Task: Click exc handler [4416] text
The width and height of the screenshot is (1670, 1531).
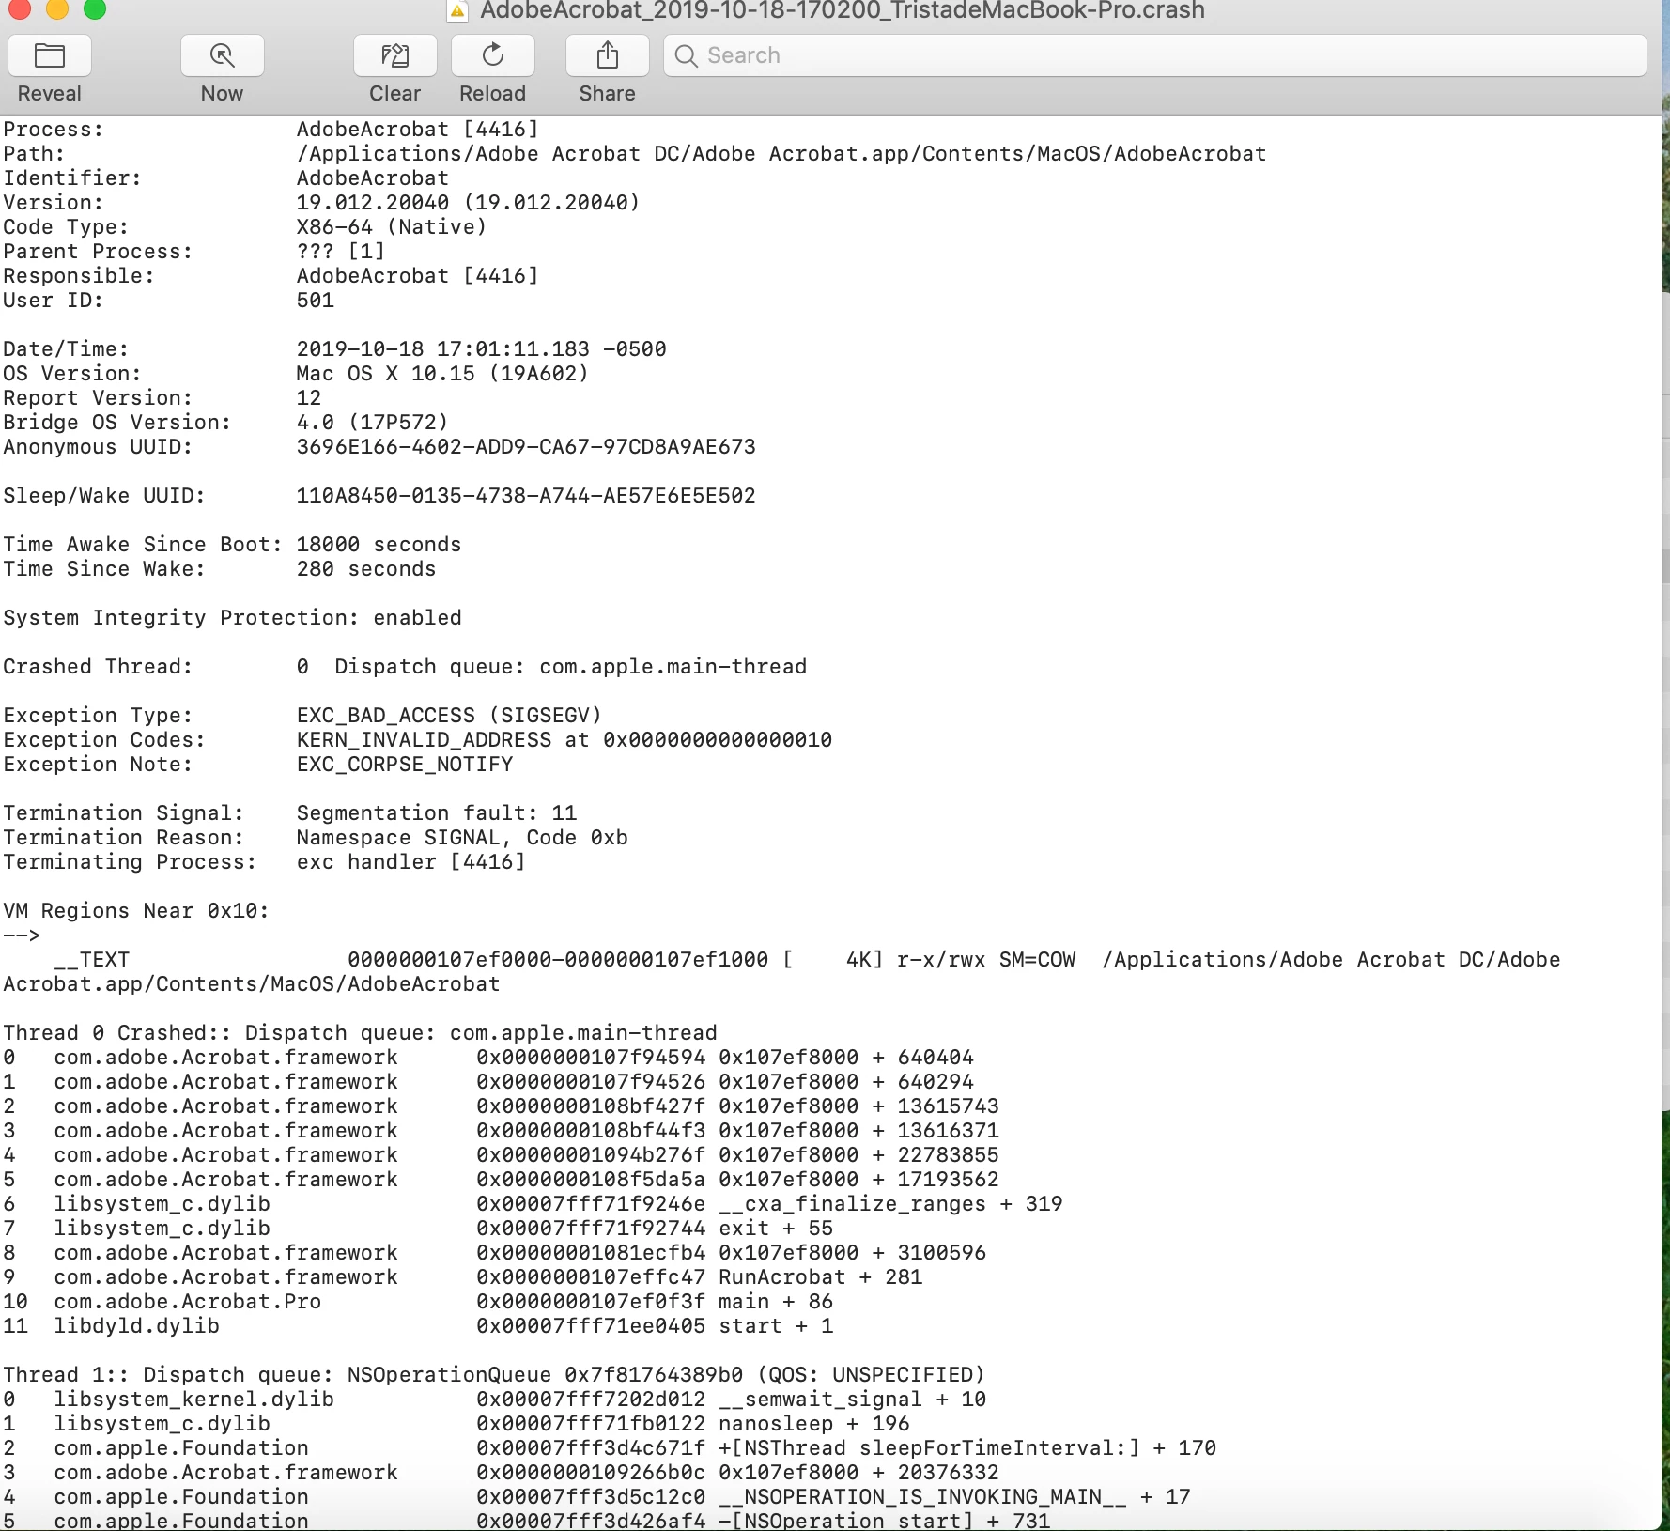Action: coord(411,862)
